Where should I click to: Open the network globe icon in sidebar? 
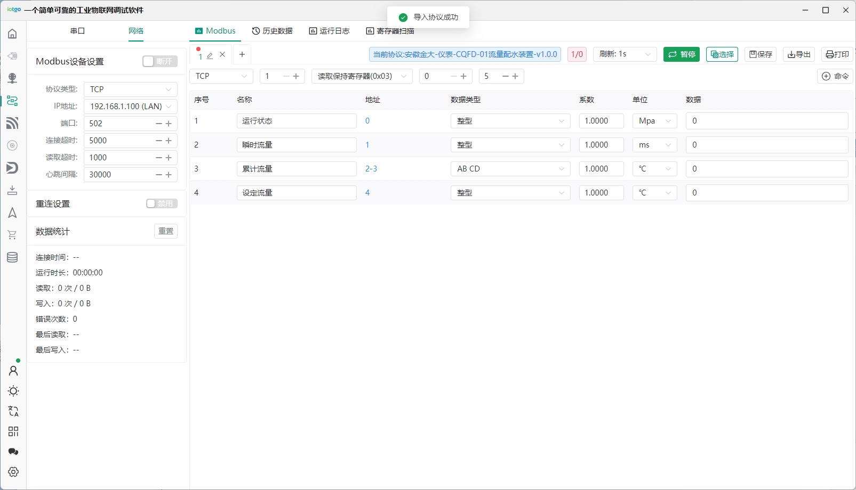click(12, 78)
